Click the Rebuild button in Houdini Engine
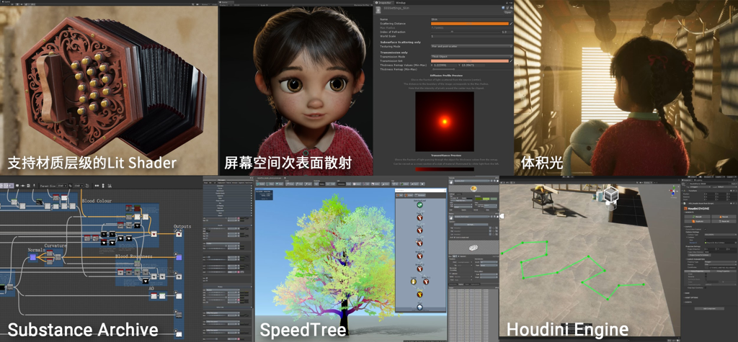This screenshot has width=738, height=342. [x=697, y=217]
